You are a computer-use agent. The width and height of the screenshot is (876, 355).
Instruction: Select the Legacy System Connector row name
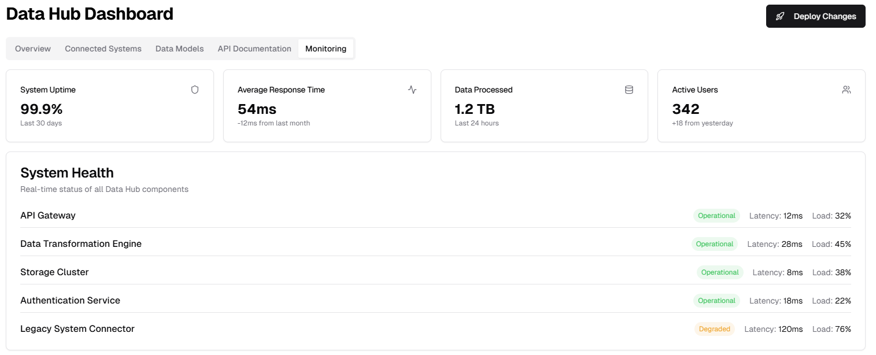77,328
